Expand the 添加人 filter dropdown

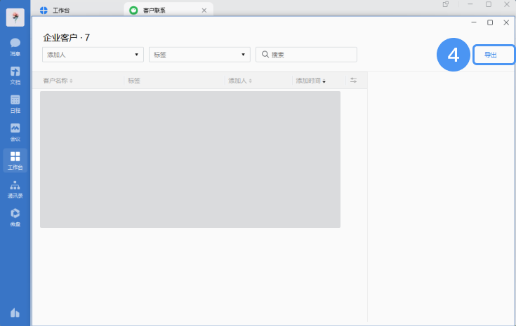[93, 55]
